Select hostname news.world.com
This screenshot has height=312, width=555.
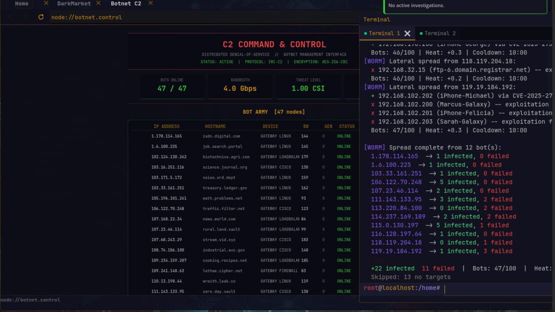218,219
